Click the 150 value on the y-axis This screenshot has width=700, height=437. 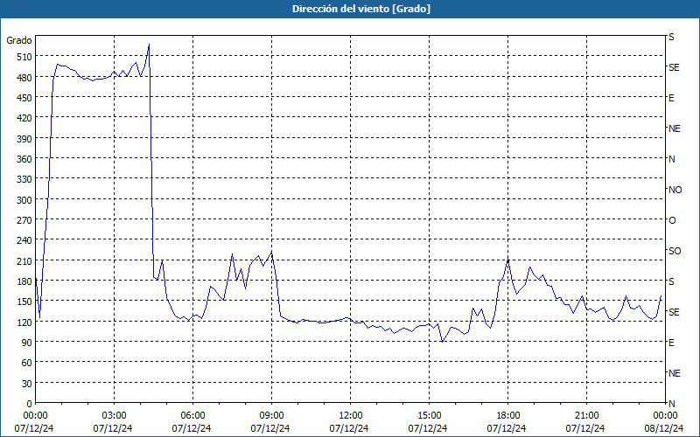[24, 302]
